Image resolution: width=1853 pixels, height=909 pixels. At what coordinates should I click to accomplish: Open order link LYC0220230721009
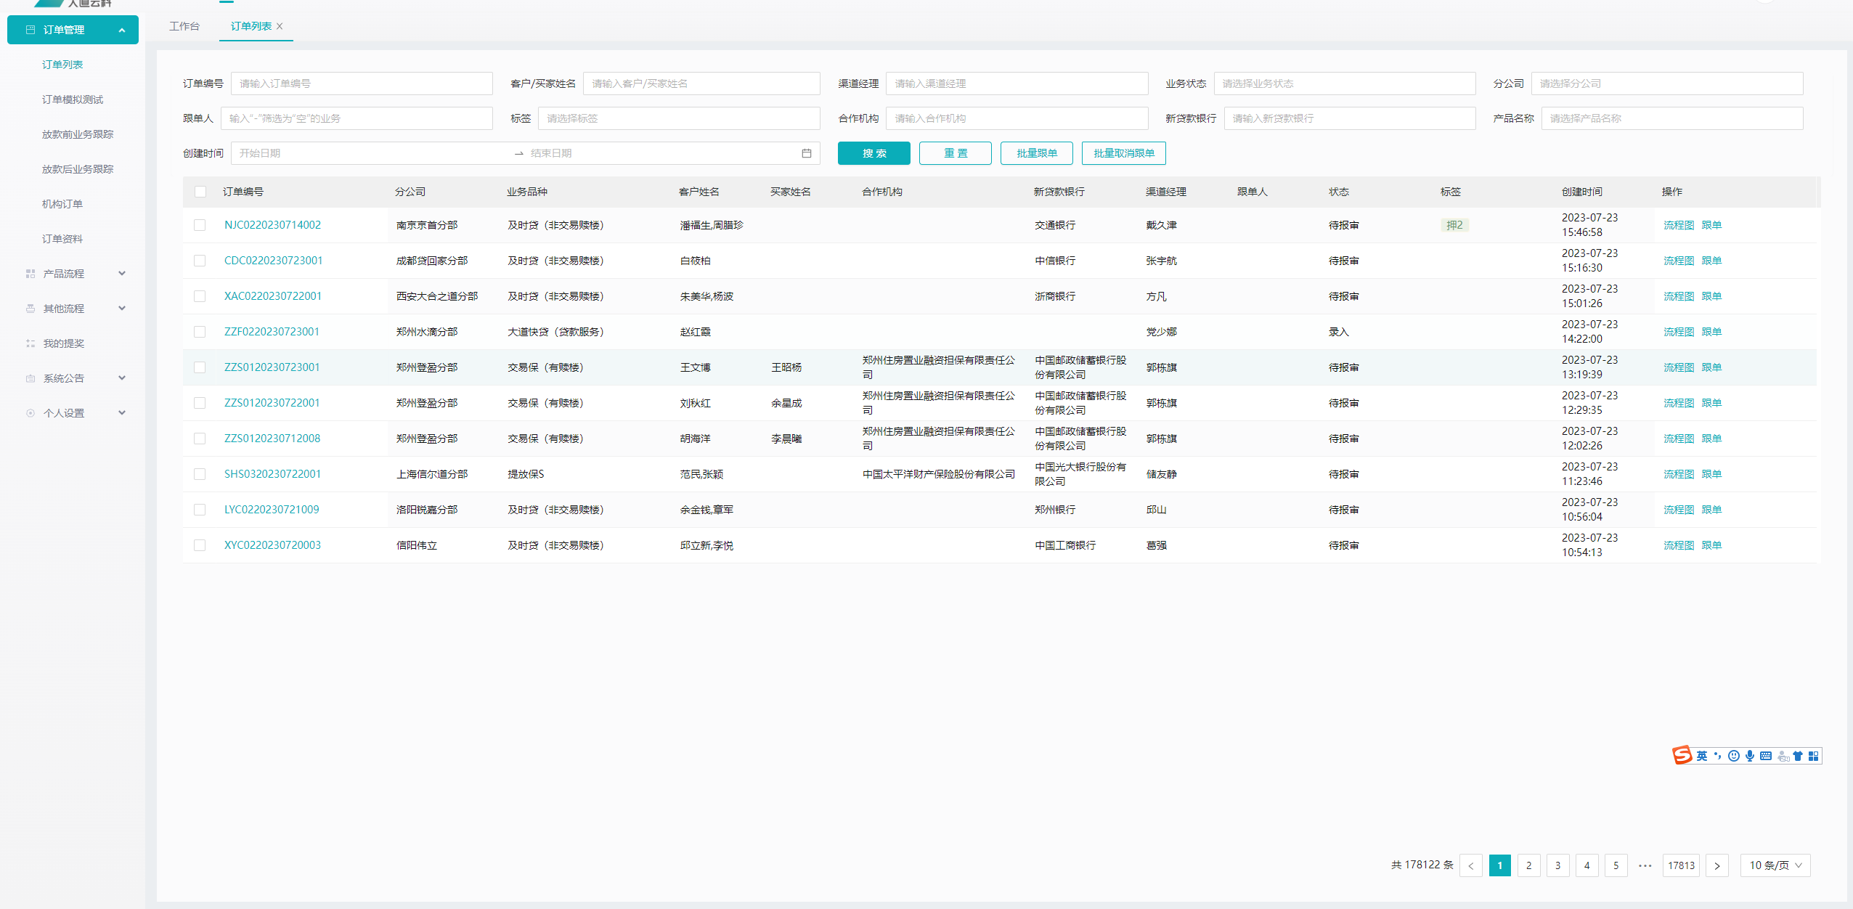272,510
